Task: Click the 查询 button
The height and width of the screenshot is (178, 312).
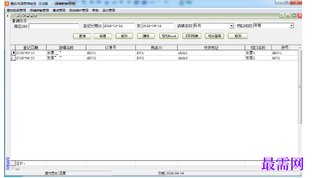Action: coord(82,36)
